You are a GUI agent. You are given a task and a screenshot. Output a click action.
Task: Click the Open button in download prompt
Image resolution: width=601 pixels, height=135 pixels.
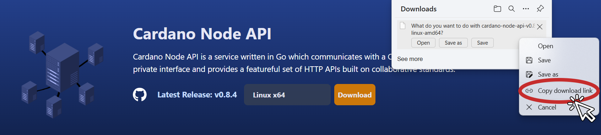pyautogui.click(x=423, y=43)
